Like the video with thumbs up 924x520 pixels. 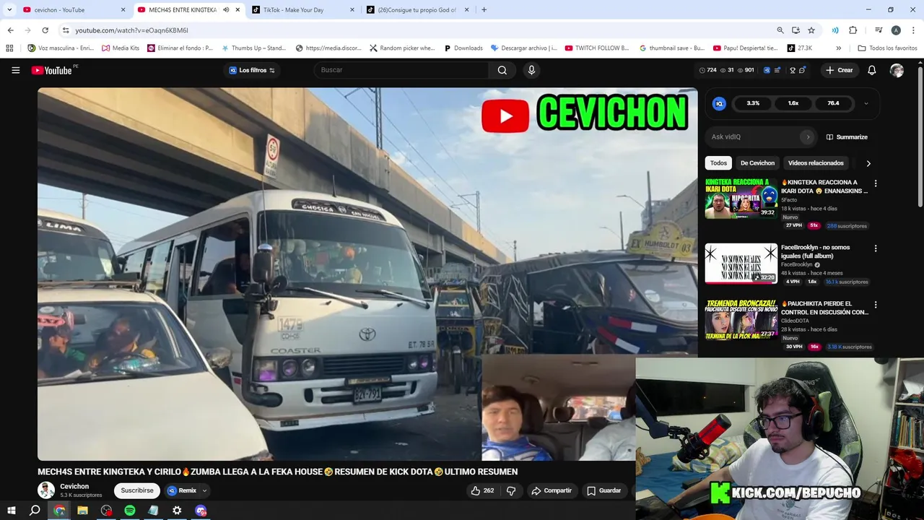[482, 490]
